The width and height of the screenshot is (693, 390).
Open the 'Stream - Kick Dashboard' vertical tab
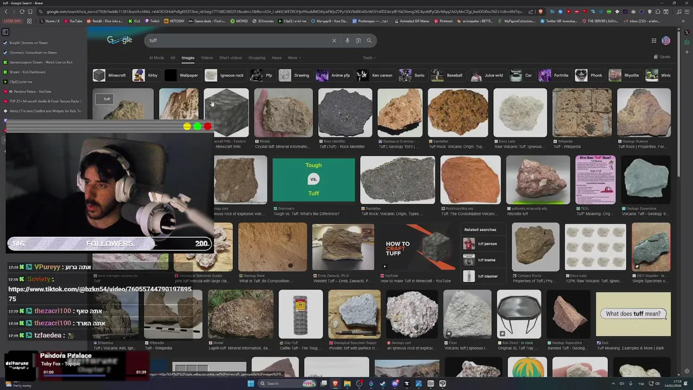point(43,72)
